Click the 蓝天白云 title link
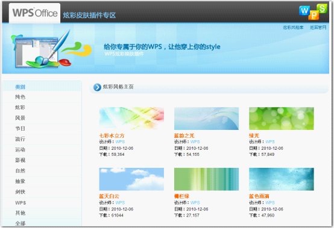 tap(109, 196)
